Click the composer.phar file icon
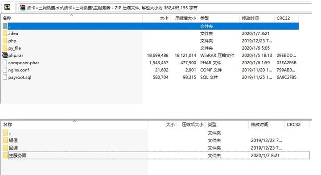 [x=5, y=62]
